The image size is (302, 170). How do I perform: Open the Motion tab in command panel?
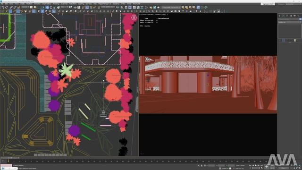(291, 16)
